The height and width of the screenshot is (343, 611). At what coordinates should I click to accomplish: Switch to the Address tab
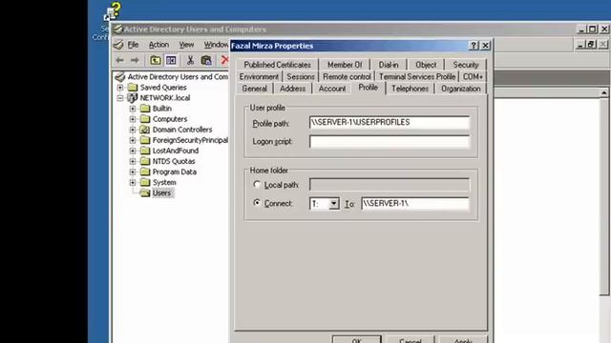(293, 89)
